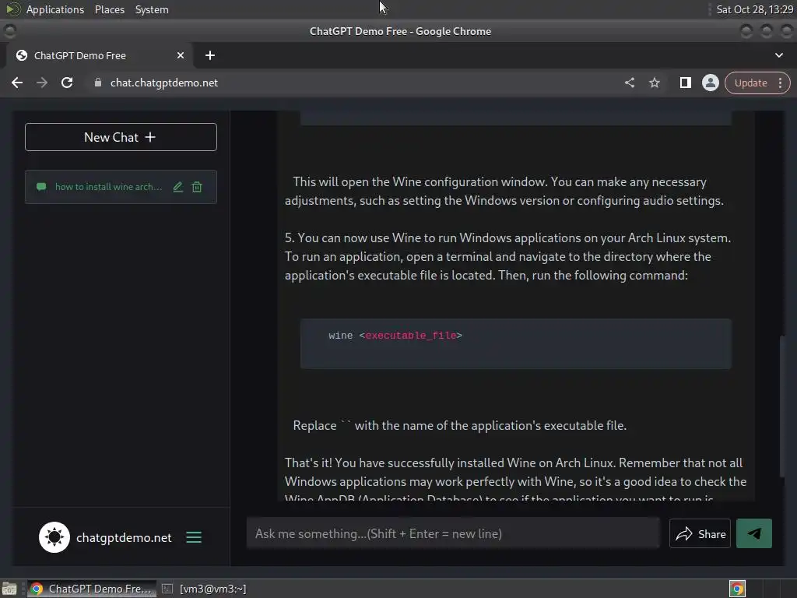
Task: Click the 'Replace `` with the name' sentence
Action: point(459,426)
